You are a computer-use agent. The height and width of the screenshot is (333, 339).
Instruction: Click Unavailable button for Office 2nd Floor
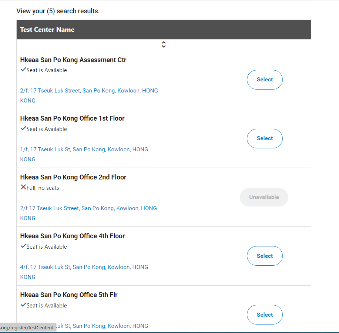pyautogui.click(x=264, y=197)
